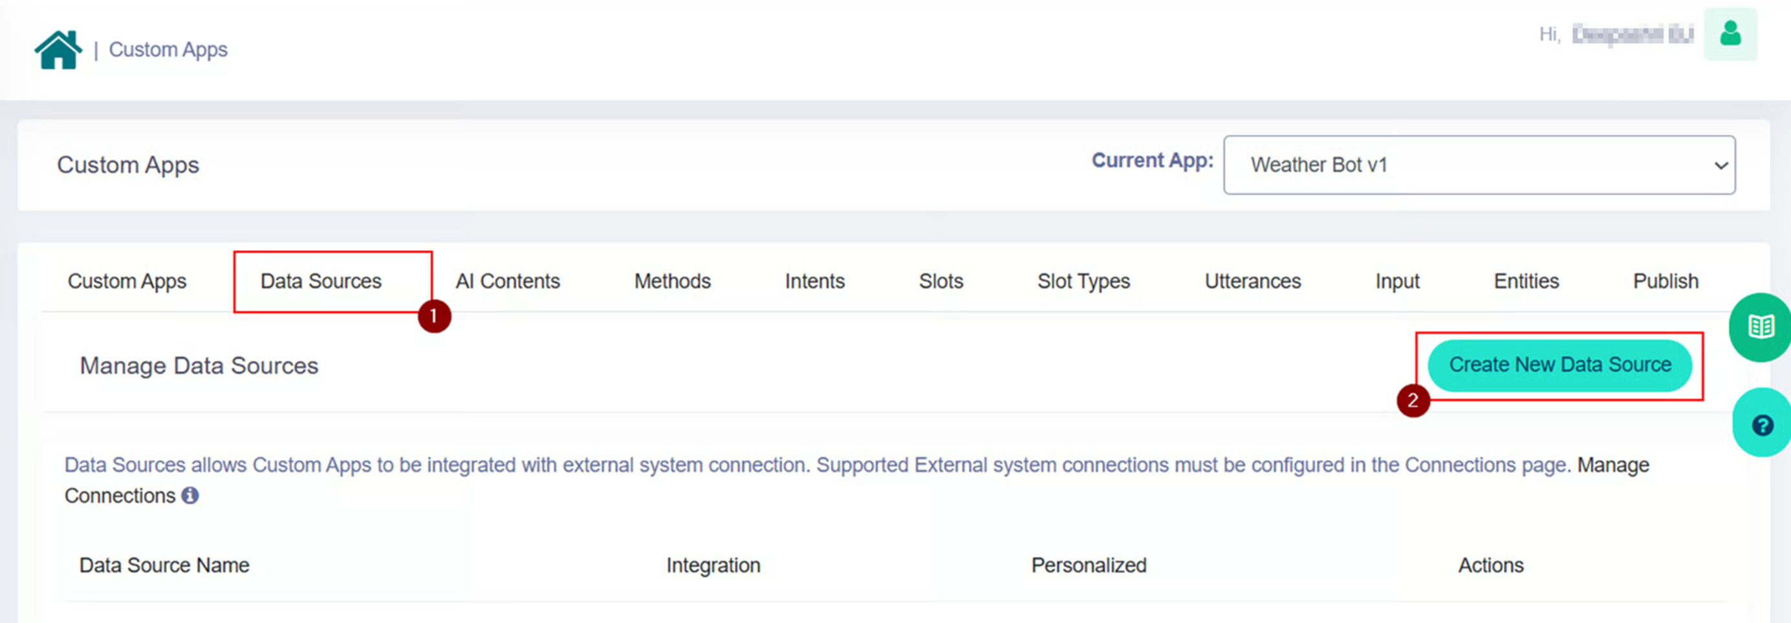Open the Slots tab
Viewport: 1791px width, 623px height.
940,281
